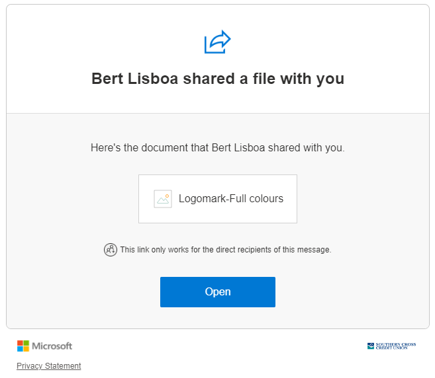Click the word "Open" on blue button

tap(218, 292)
